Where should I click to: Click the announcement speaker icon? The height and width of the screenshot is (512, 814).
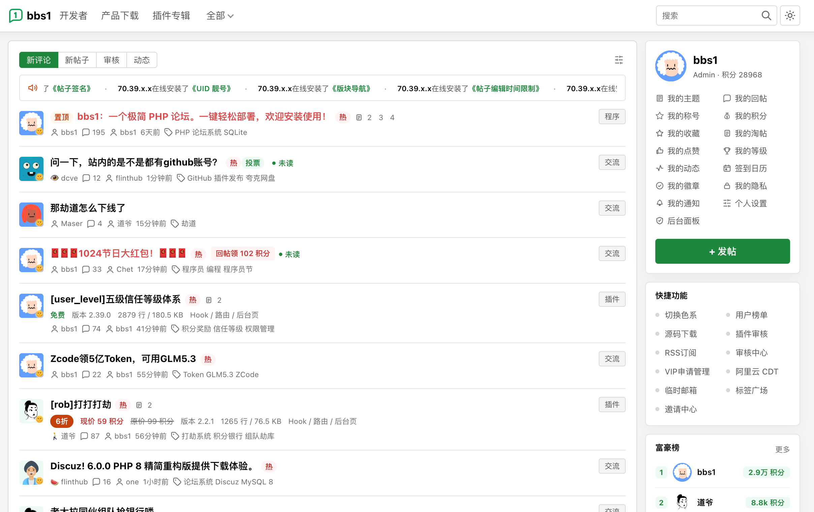point(32,88)
